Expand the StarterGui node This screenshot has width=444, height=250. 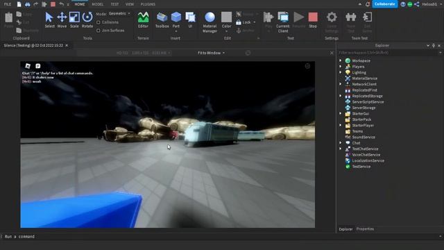click(x=341, y=113)
